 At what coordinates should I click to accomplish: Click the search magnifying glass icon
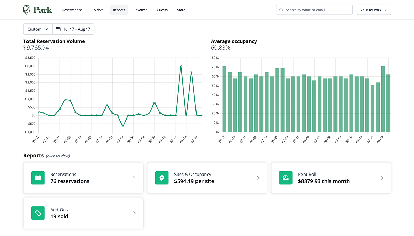pos(282,10)
